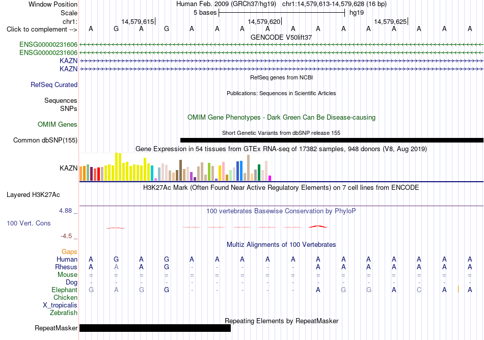Select the Human alignment row label
484x340 pixels.
[67, 259]
